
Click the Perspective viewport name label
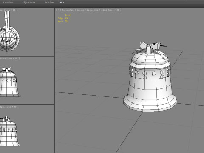click(x=68, y=10)
